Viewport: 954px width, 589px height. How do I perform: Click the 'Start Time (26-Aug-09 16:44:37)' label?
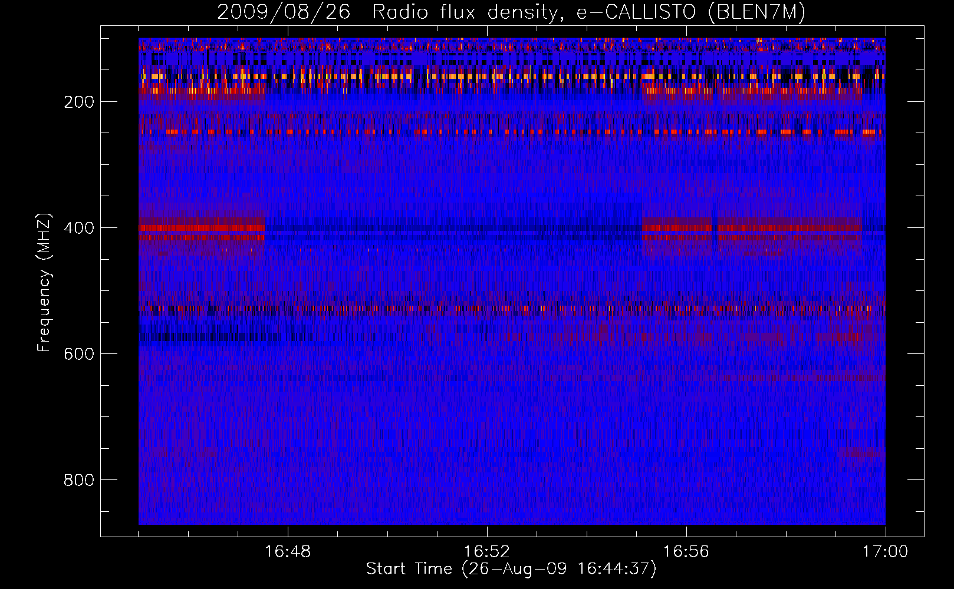click(511, 569)
